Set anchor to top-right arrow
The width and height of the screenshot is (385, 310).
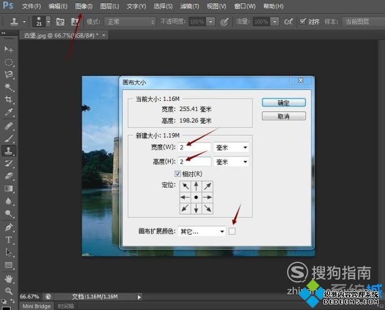tap(207, 186)
